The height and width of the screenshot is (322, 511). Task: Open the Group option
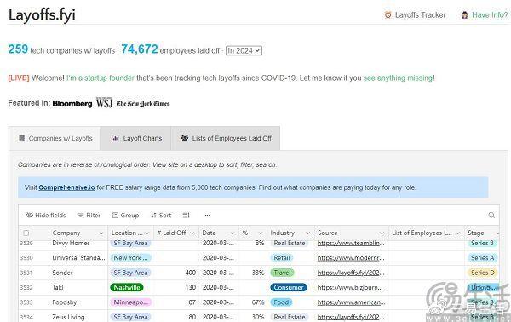tap(125, 216)
